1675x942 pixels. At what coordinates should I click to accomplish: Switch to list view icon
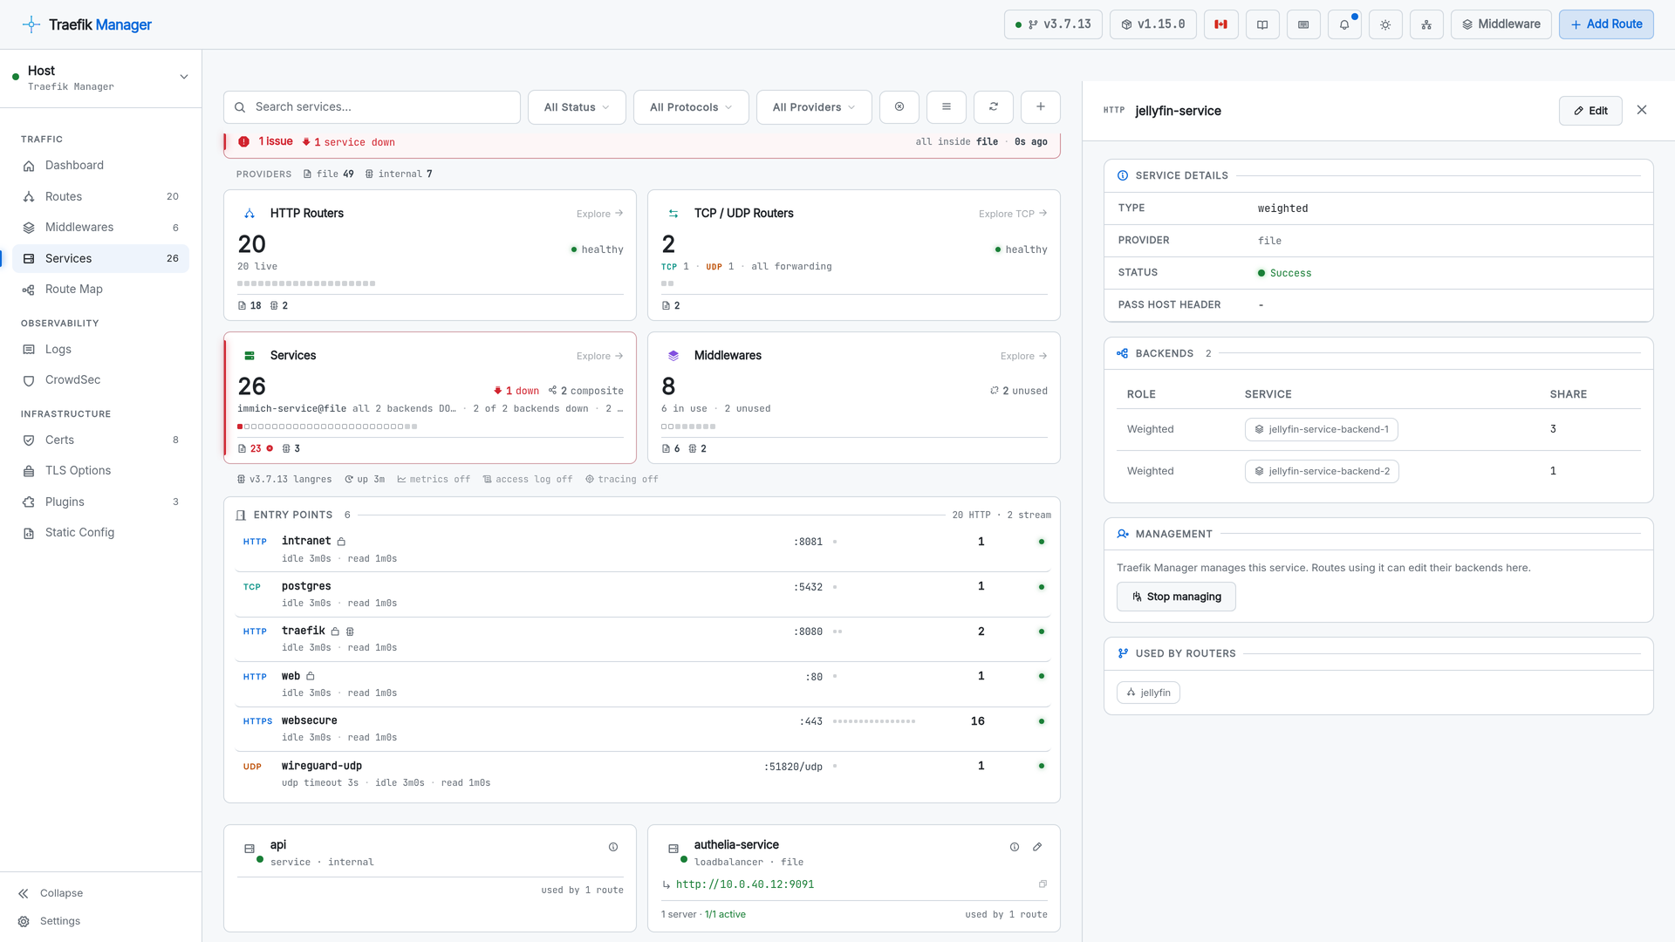coord(947,106)
